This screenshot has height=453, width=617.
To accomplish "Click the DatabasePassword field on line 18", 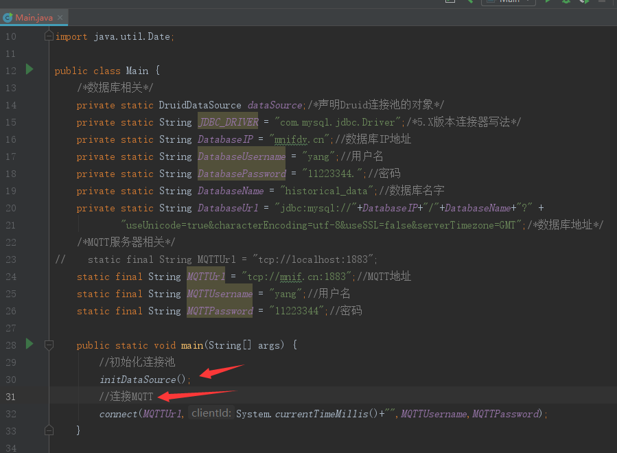I will click(242, 174).
